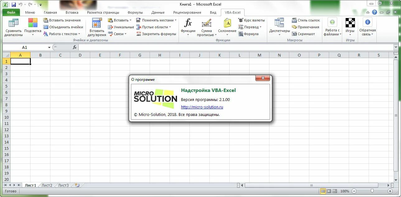This screenshot has width=401, height=197.
Task: Click the Скриншот camera command
Action: [303, 34]
